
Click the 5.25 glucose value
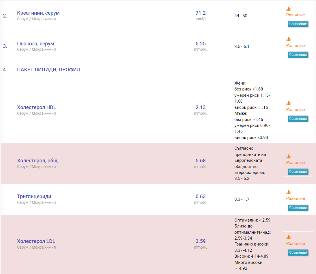coord(201,44)
